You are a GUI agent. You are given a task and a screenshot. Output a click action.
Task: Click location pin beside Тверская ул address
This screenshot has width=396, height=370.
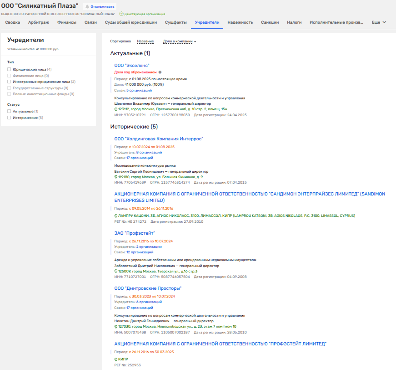point(116,271)
